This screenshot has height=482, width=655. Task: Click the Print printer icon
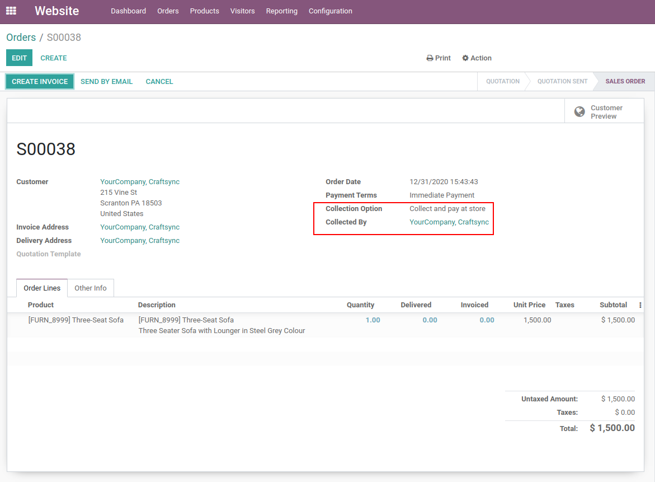point(430,58)
